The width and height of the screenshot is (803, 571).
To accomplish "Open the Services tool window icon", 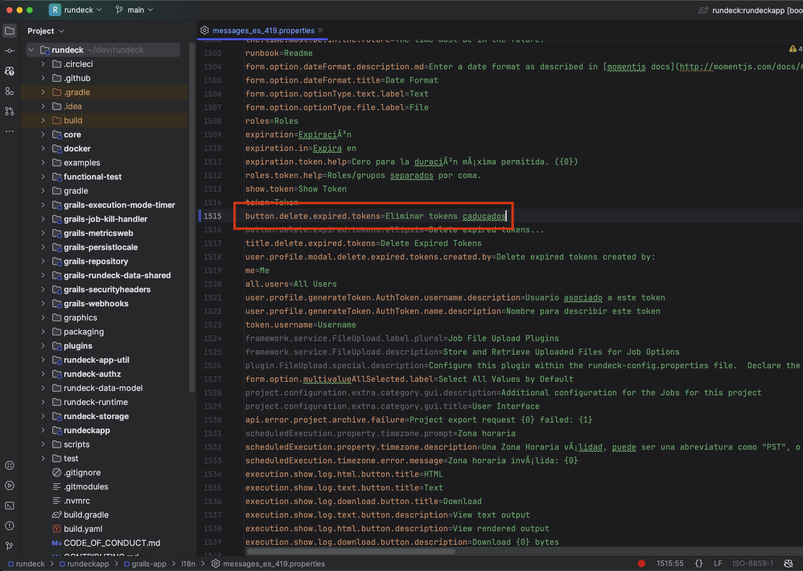I will point(10,465).
